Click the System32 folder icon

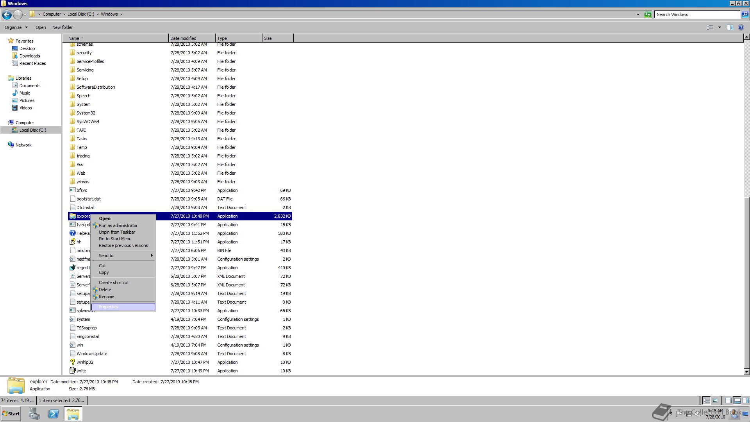72,113
